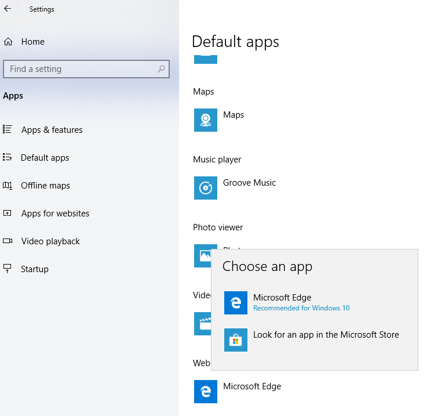This screenshot has height=416, width=434.
Task: Open Offline maps settings
Action: (45, 186)
